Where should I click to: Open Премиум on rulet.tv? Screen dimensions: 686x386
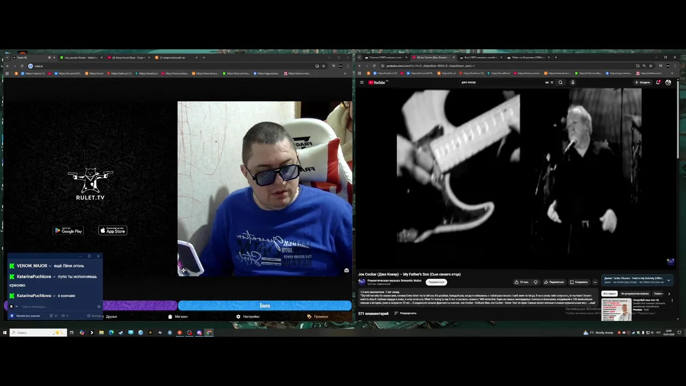(x=317, y=317)
